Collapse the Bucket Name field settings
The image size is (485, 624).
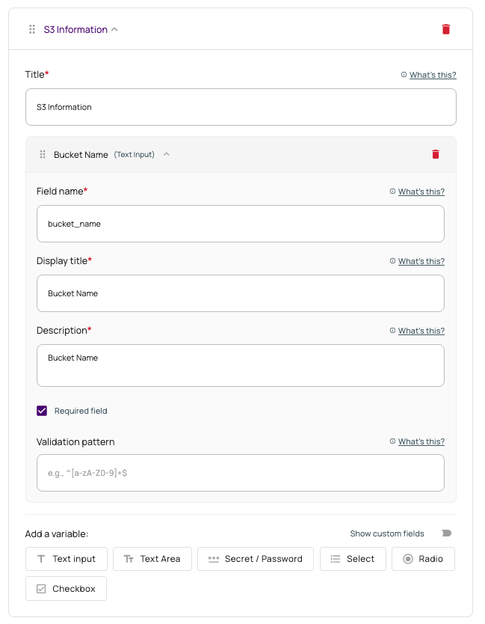166,154
